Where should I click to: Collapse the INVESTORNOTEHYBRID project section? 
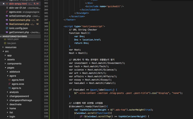tap(1, 36)
